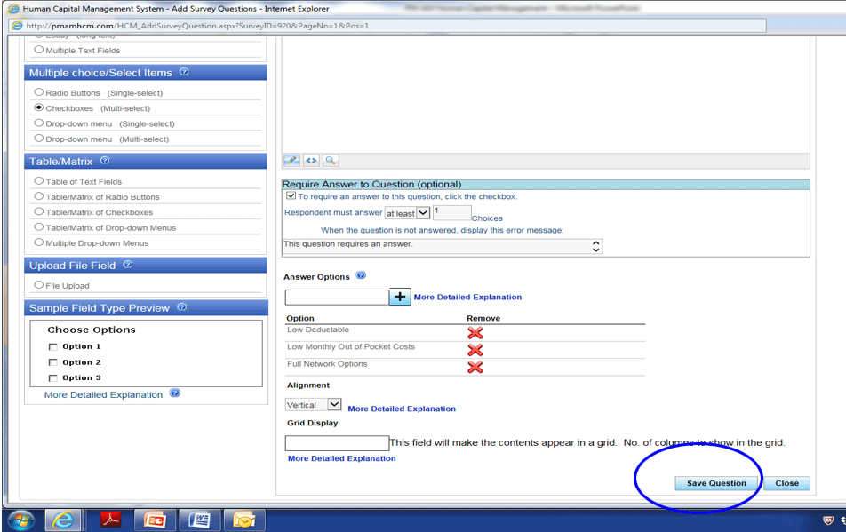
Task: Select Radio Buttons single-select field type
Action: [x=38, y=92]
